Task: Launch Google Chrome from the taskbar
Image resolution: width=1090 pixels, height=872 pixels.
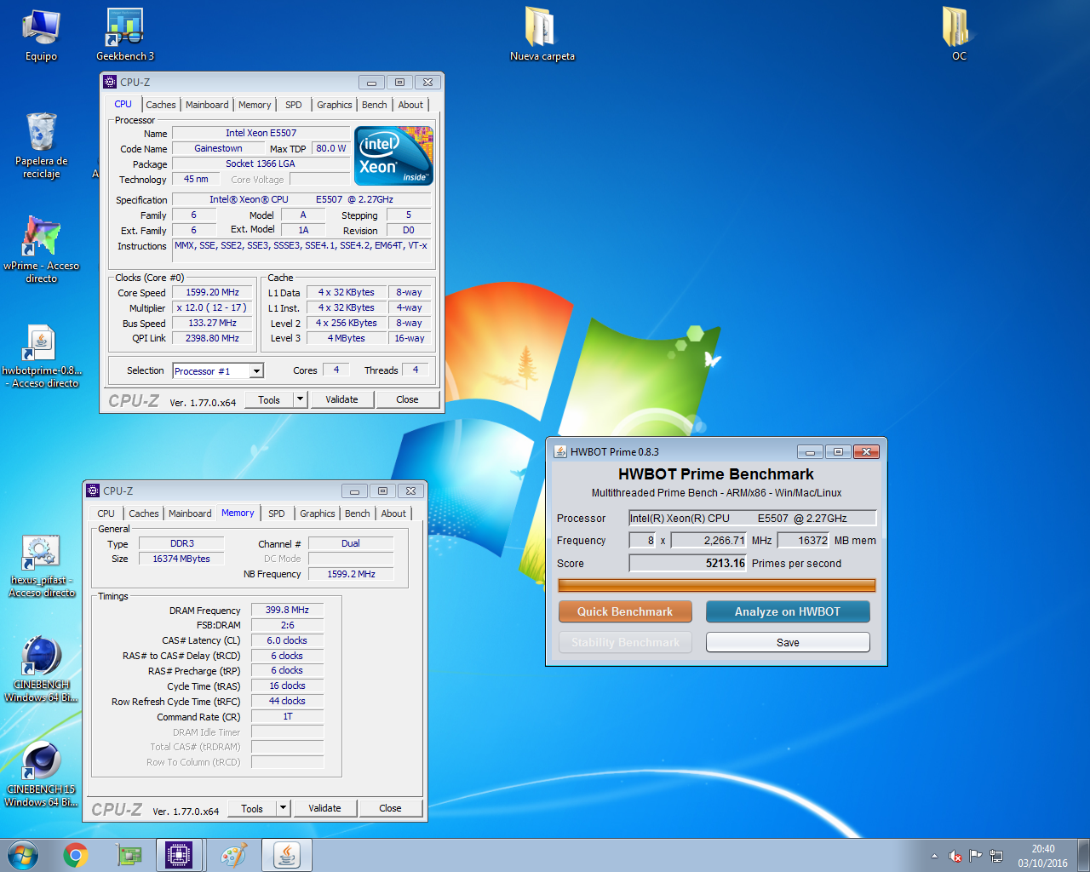Action: click(x=76, y=855)
